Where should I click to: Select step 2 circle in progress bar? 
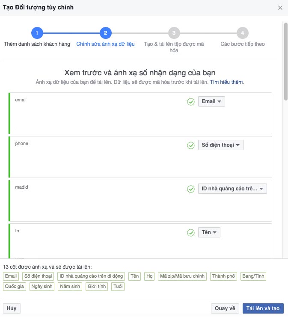click(x=106, y=33)
